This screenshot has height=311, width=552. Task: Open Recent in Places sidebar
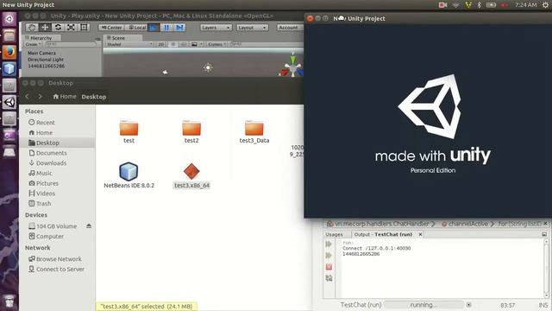click(x=41, y=123)
